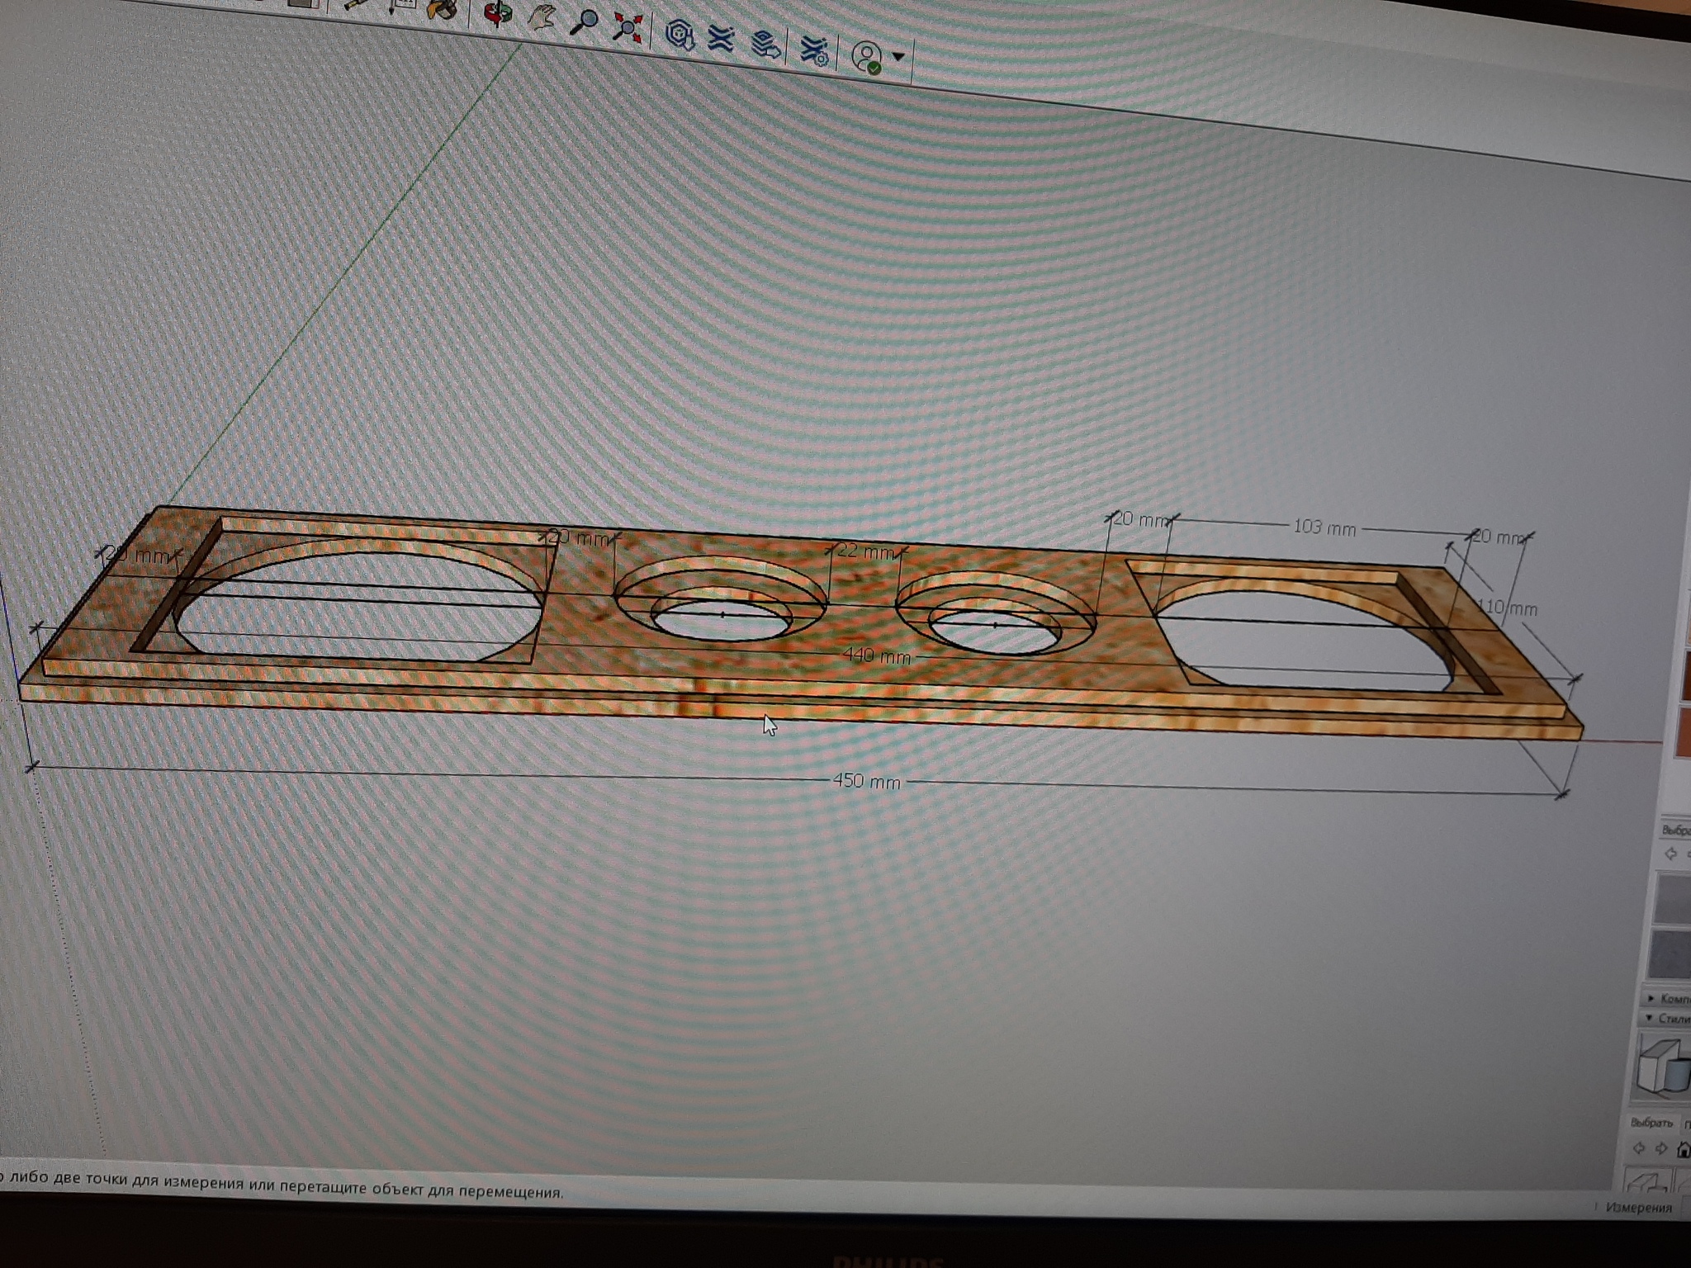Open the Extension Manager
1691x1268 pixels.
click(813, 50)
